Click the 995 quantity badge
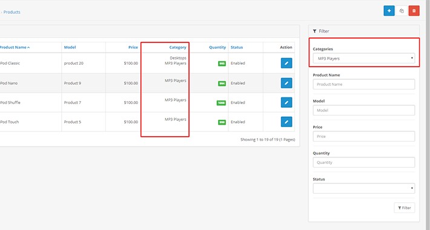 222,64
